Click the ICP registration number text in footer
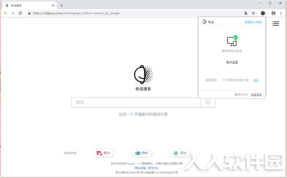 127,173
